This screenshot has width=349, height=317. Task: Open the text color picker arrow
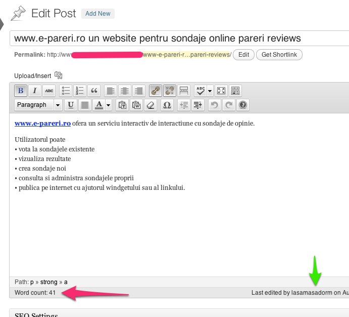coord(109,105)
